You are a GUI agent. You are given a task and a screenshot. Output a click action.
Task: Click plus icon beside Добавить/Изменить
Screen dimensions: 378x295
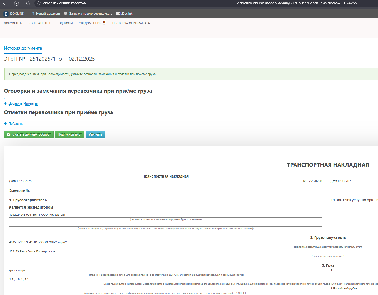[x=5, y=103]
